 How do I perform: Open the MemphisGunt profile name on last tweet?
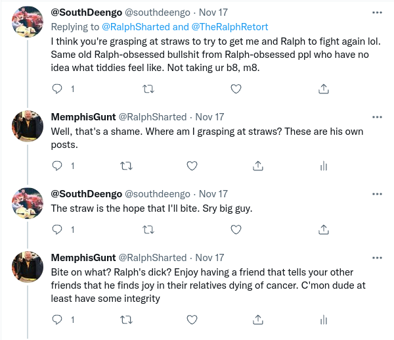[x=83, y=258]
